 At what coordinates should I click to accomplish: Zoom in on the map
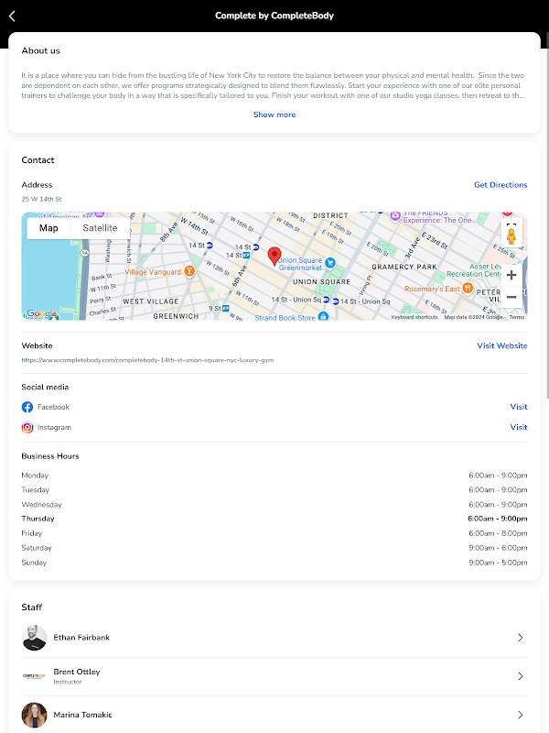(511, 275)
